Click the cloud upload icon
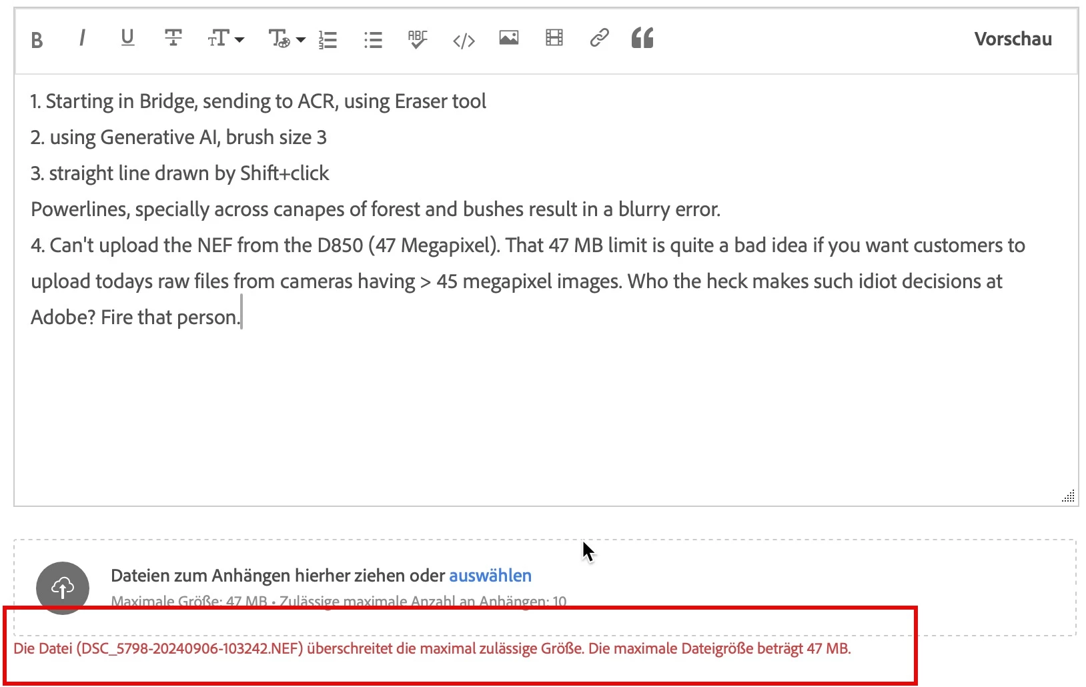This screenshot has width=1086, height=687. [63, 588]
